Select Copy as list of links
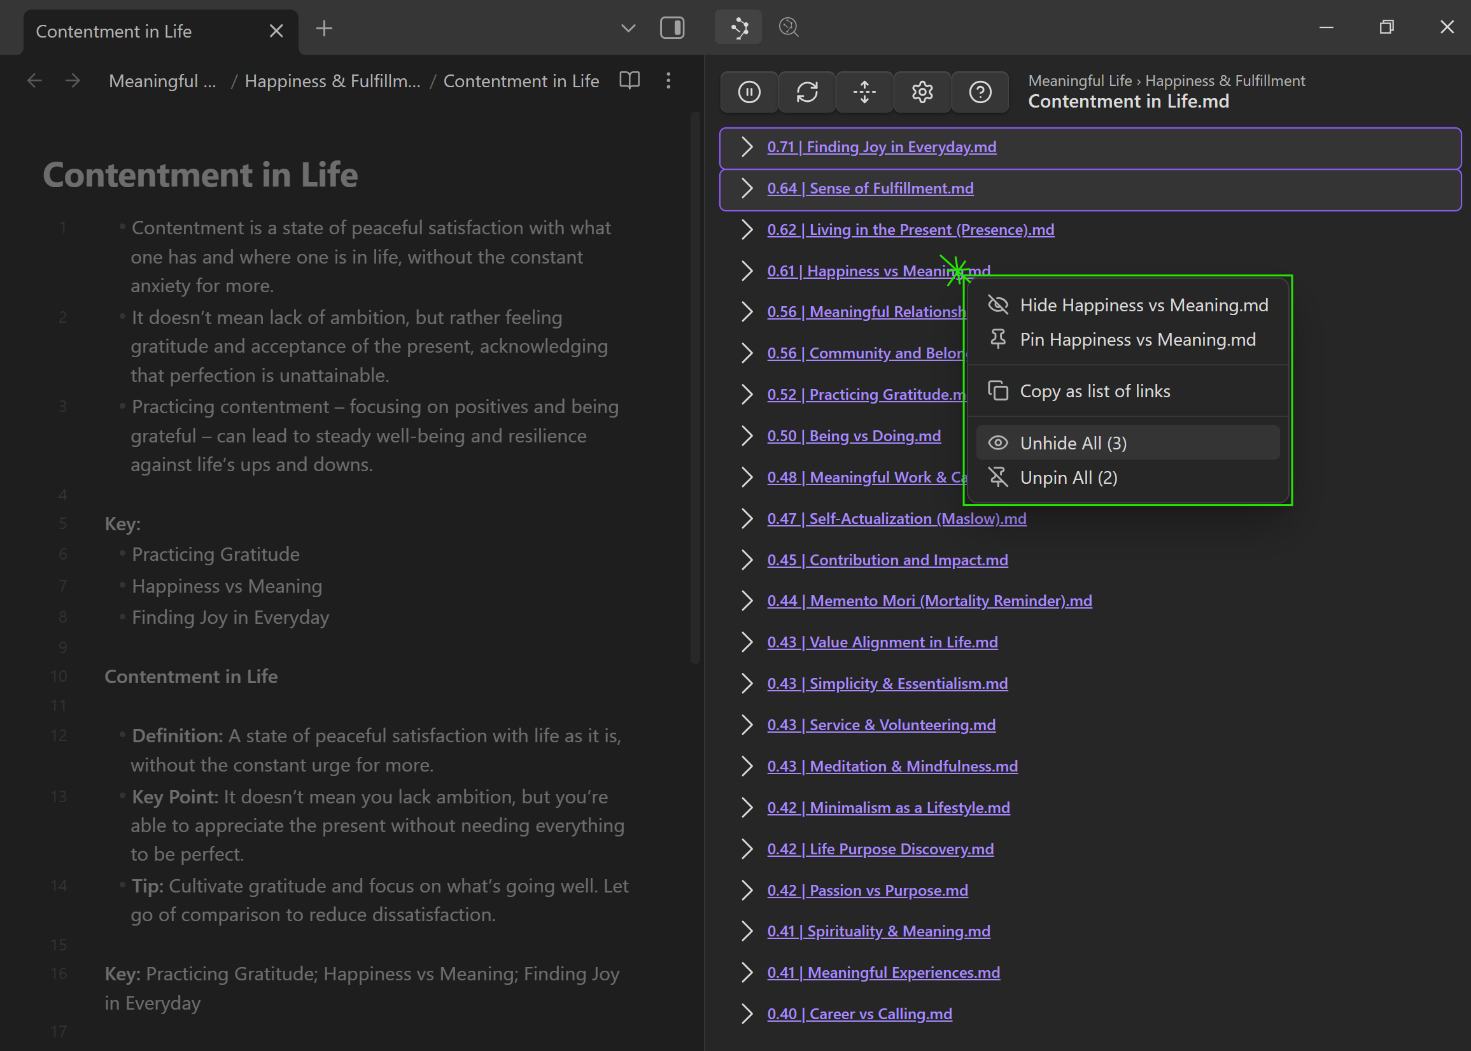The height and width of the screenshot is (1051, 1471). click(1094, 391)
